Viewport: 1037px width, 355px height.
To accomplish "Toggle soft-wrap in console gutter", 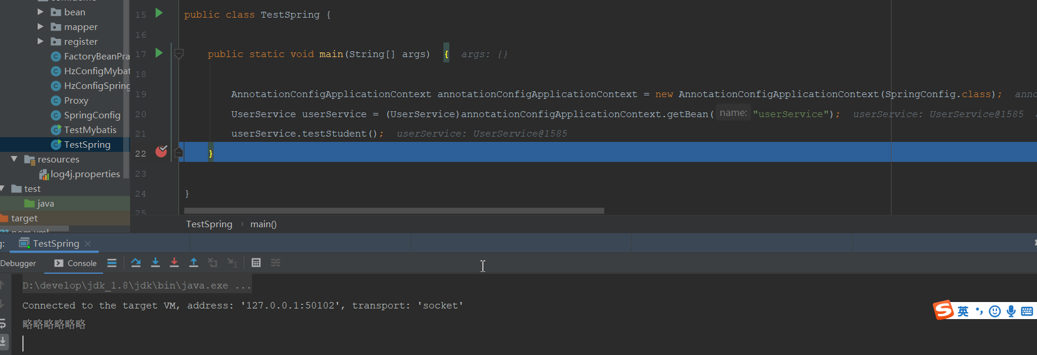I will (x=3, y=323).
